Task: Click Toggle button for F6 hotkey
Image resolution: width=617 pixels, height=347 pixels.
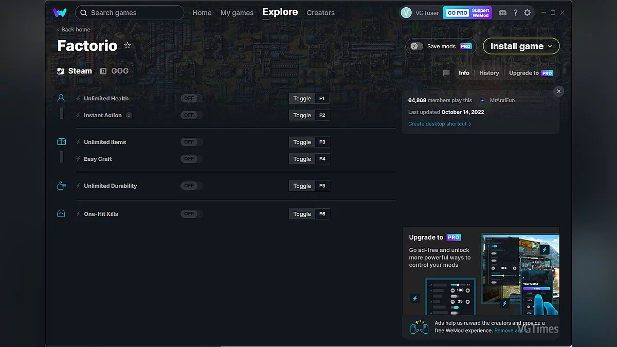Action: [x=302, y=214]
